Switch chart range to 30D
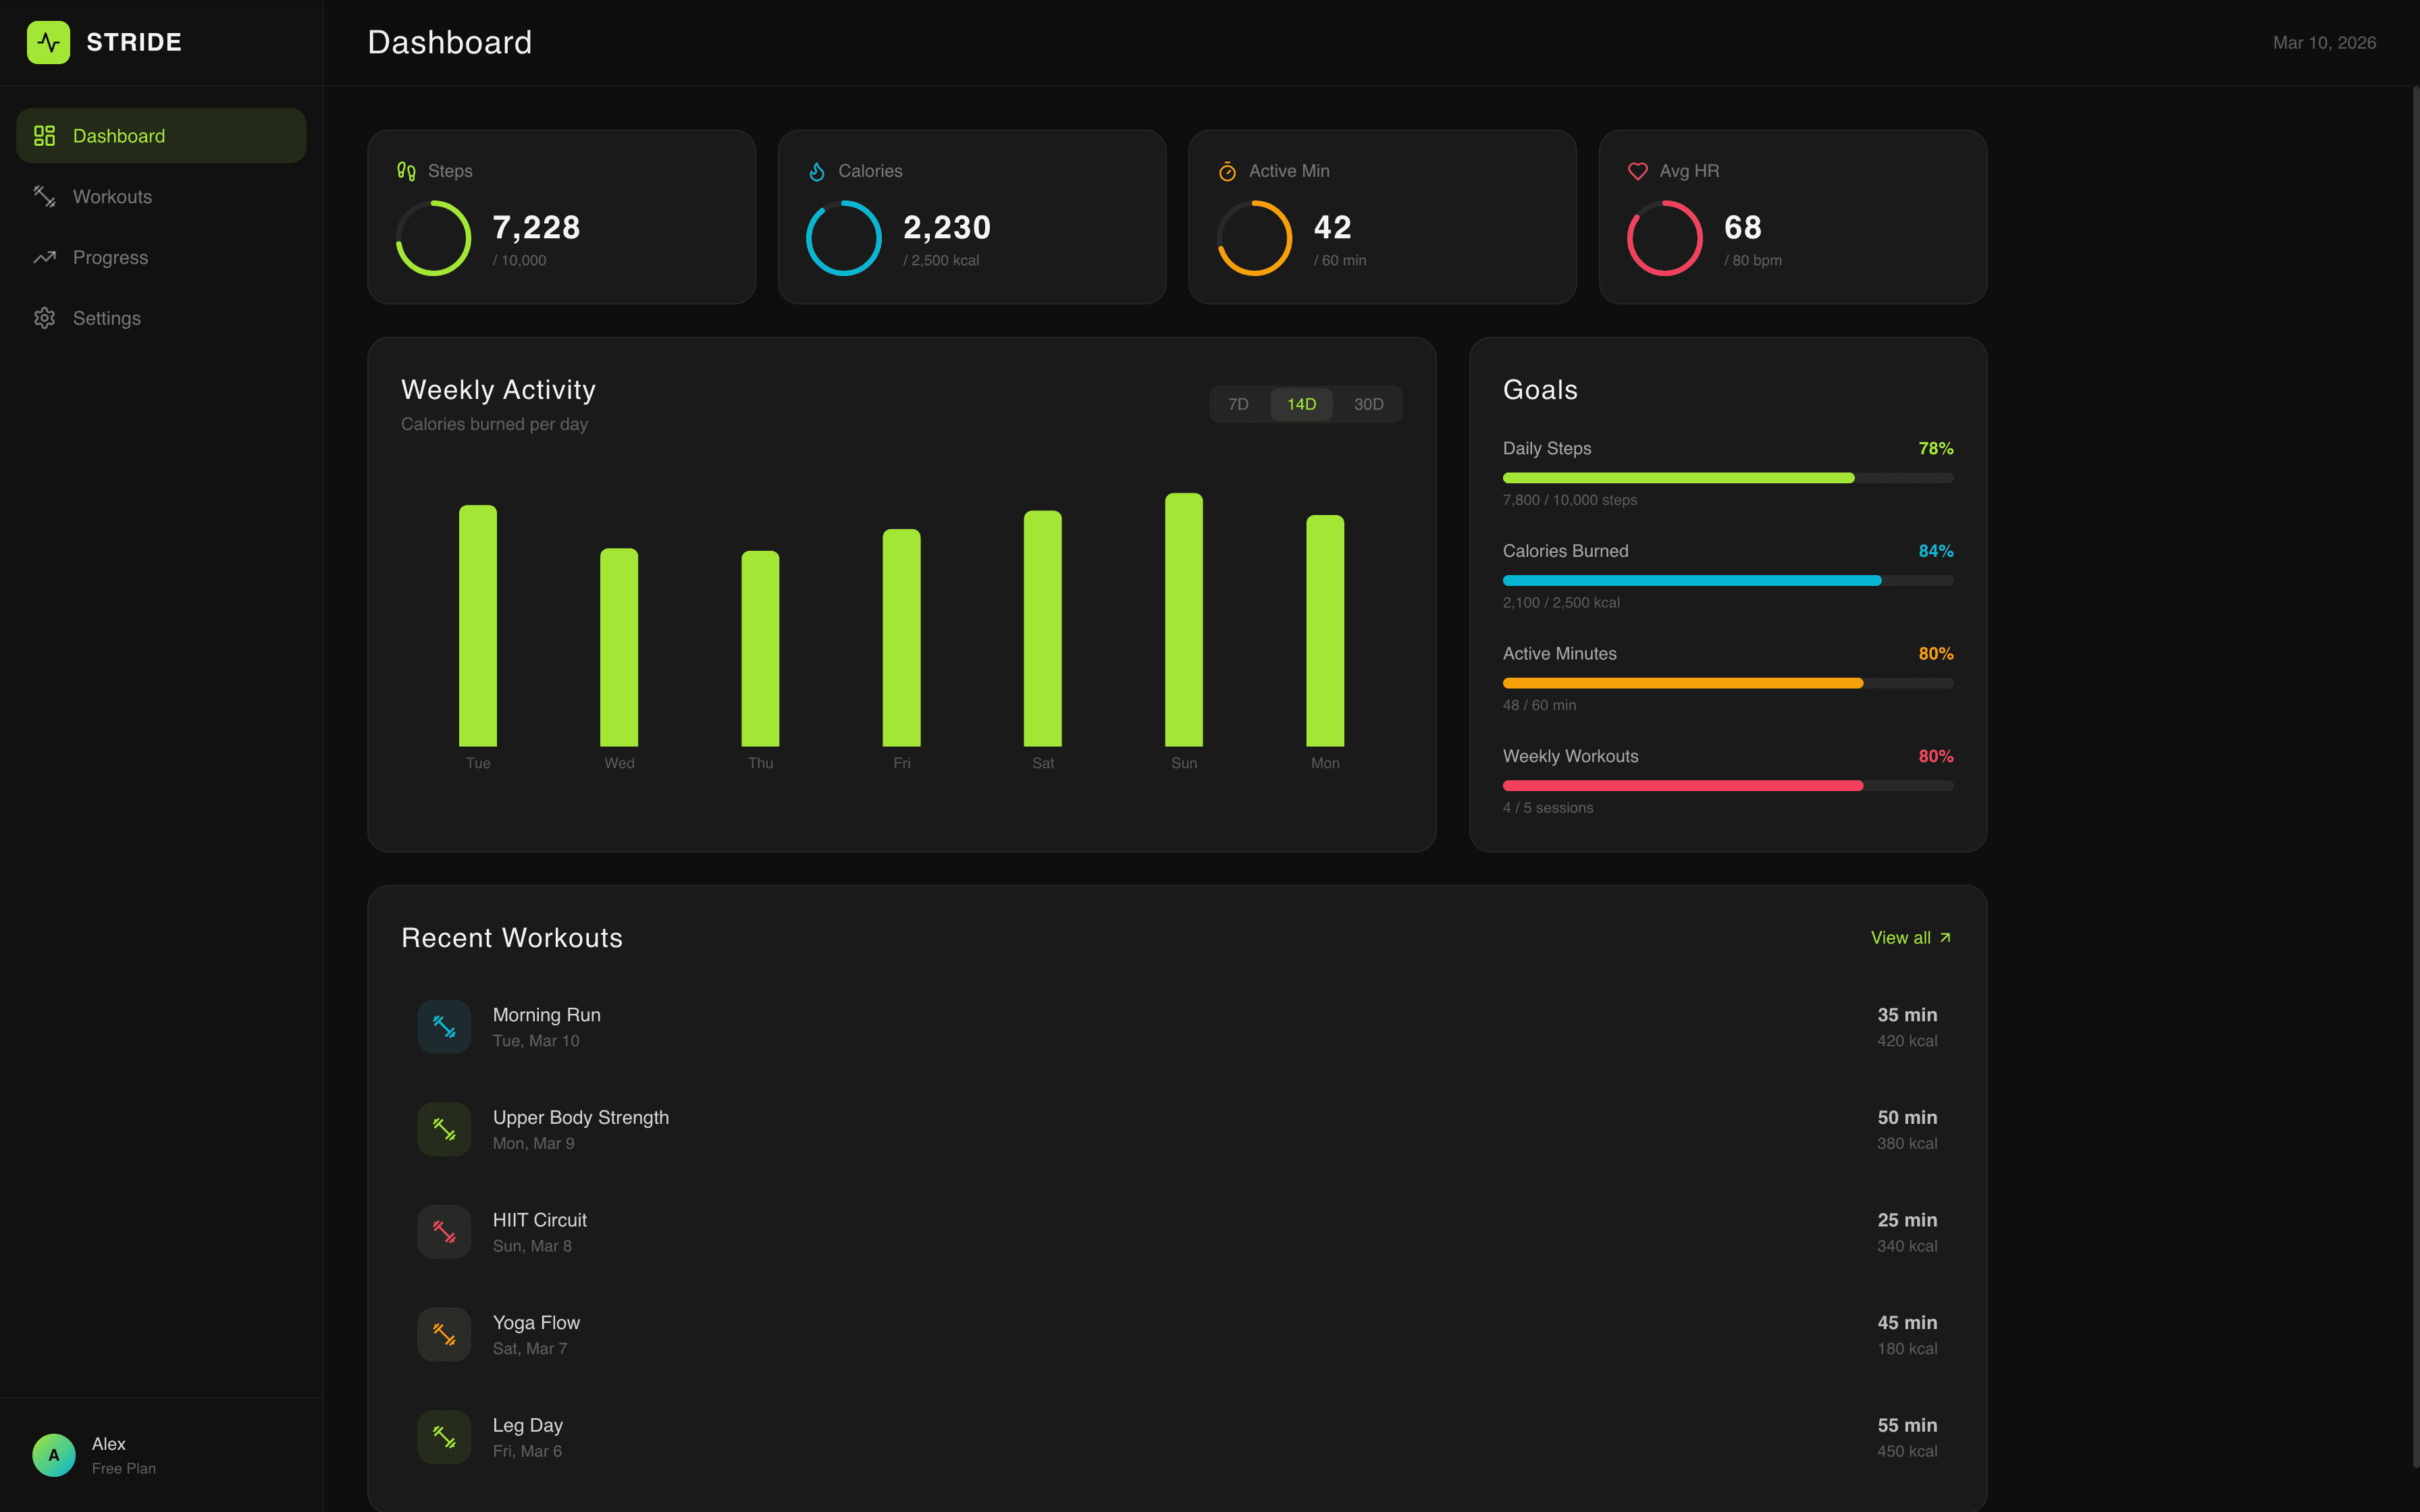 pos(1369,404)
